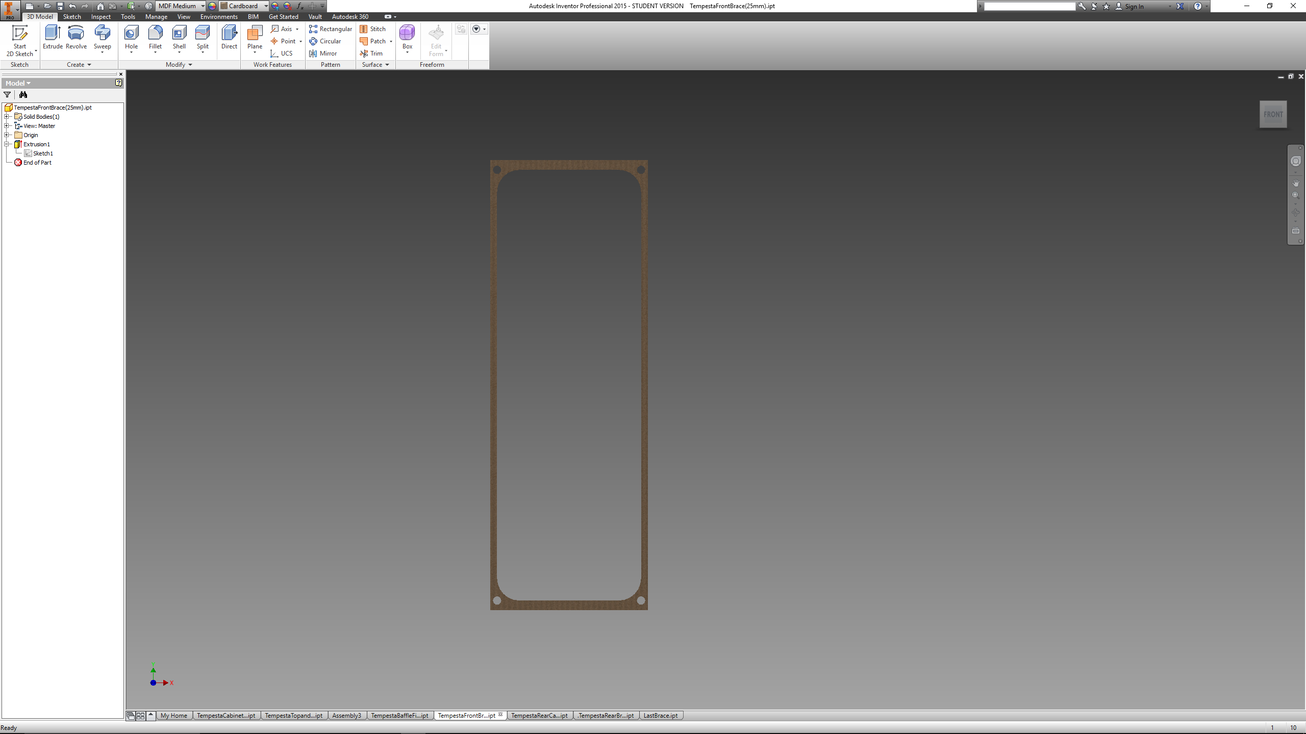The width and height of the screenshot is (1306, 734).
Task: Open the browser Find binoculars icon
Action: [x=23, y=95]
